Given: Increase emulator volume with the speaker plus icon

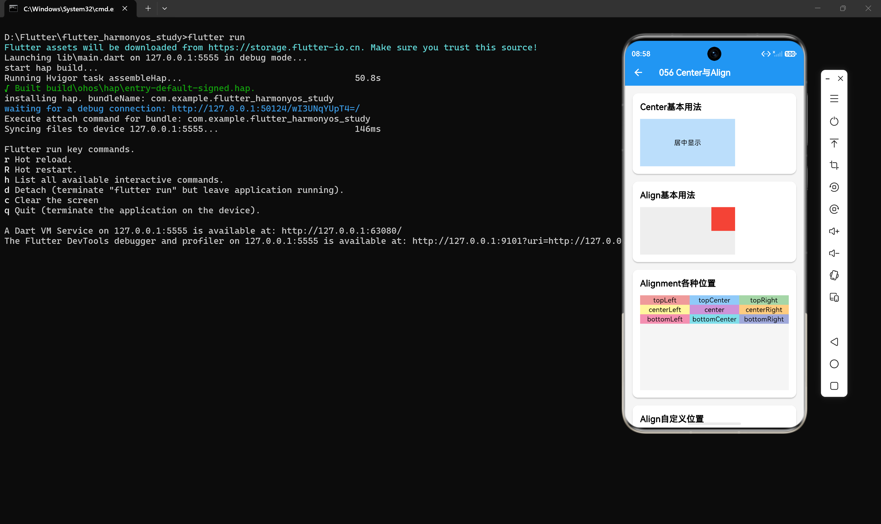Looking at the screenshot, I should (834, 231).
